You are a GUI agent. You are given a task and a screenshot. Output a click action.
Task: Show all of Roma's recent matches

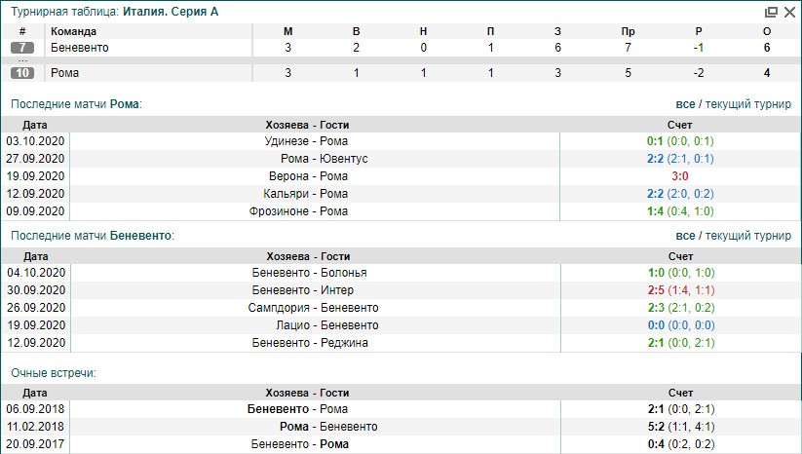(x=684, y=103)
